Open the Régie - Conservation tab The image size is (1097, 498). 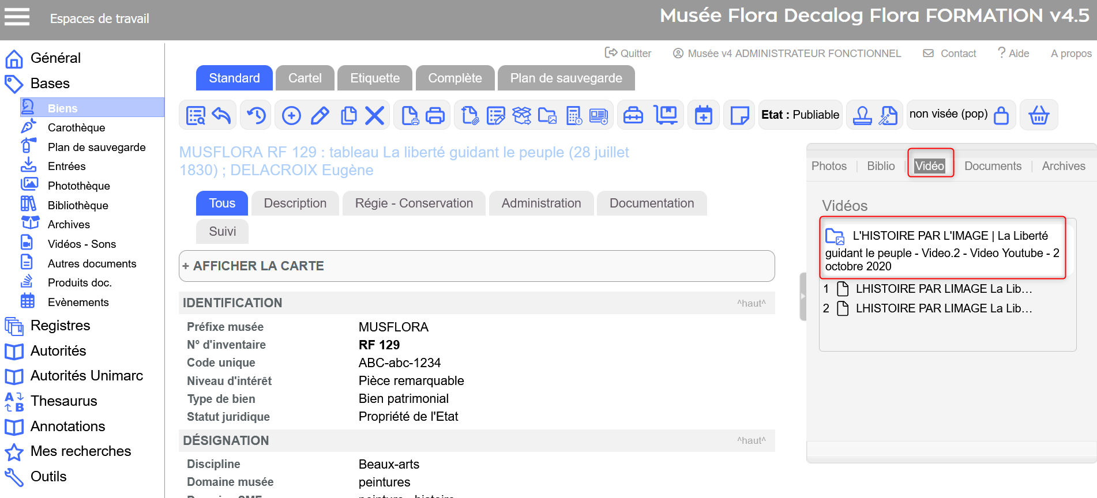point(414,203)
